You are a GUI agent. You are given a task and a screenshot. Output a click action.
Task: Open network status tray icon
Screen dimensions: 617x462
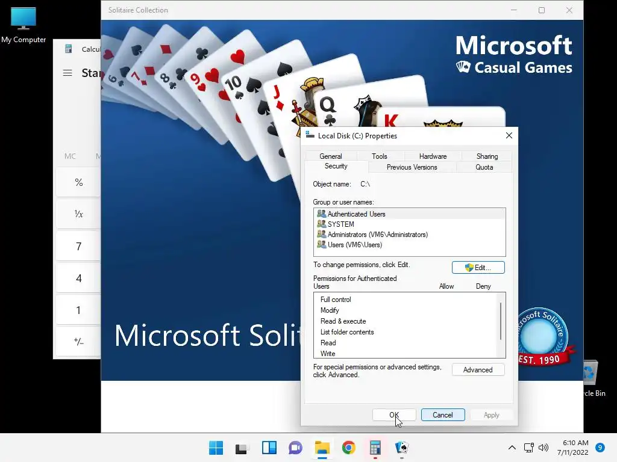click(x=529, y=448)
